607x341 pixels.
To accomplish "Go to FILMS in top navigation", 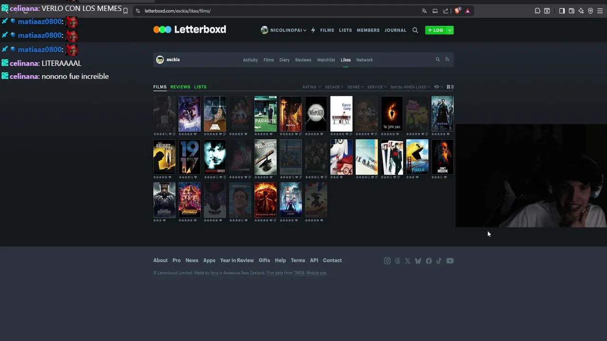I will [x=327, y=30].
